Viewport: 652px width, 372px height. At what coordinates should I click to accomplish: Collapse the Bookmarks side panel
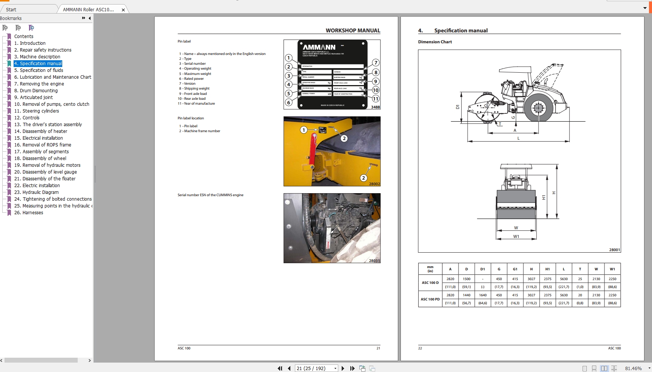pos(90,18)
